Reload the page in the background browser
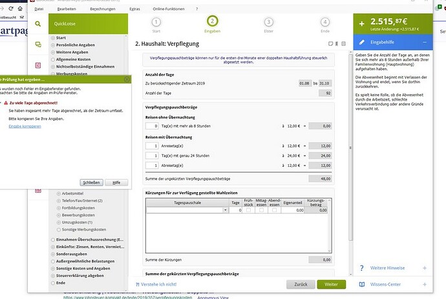 click(11, 8)
